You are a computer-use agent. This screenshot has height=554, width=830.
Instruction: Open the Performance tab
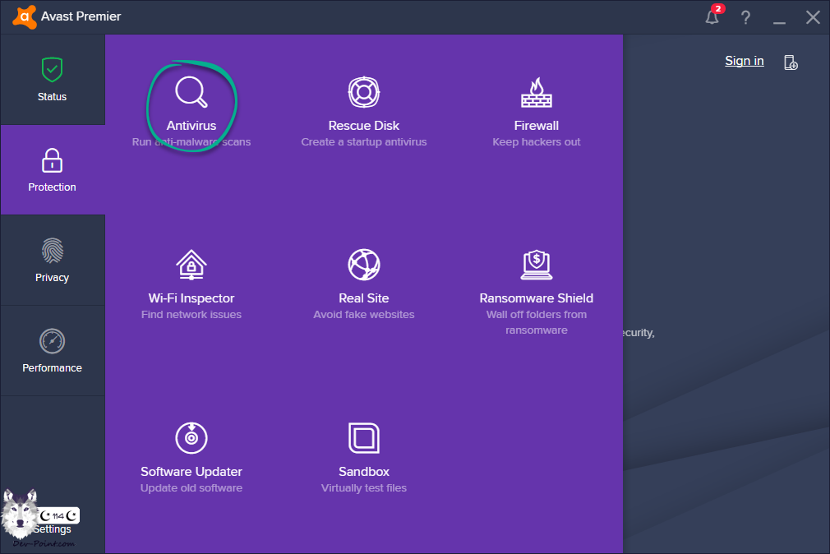click(52, 351)
